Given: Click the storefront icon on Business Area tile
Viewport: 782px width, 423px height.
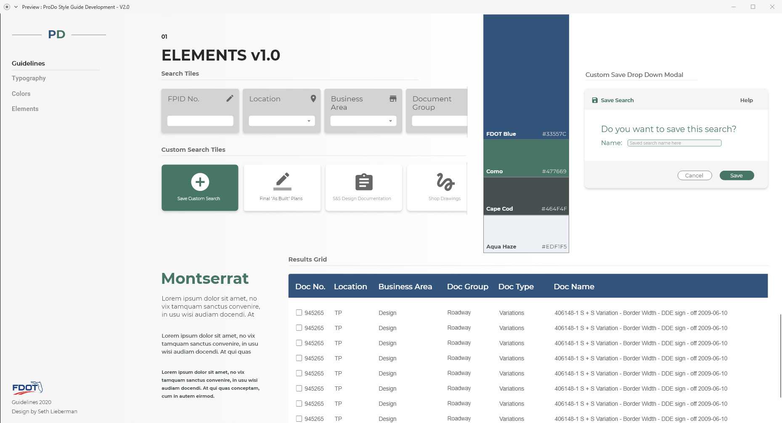Looking at the screenshot, I should point(393,98).
